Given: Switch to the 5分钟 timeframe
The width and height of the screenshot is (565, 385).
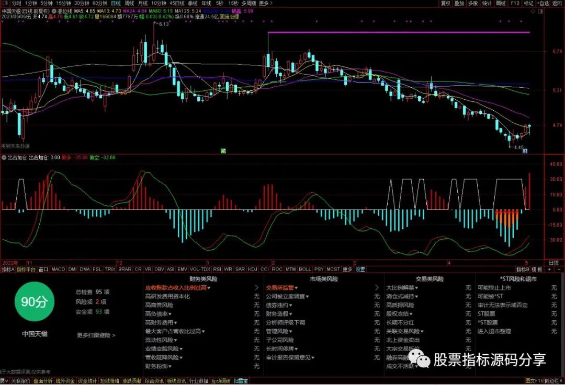Looking at the screenshot, I should click(x=47, y=3).
